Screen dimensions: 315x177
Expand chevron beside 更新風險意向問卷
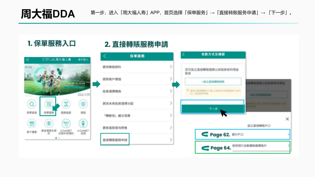tap(171, 128)
